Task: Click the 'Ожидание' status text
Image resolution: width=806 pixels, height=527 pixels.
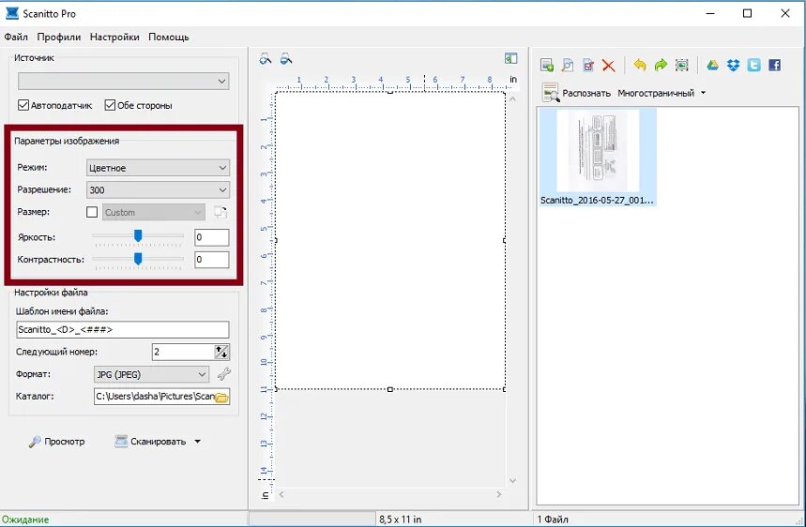Action: [25, 519]
